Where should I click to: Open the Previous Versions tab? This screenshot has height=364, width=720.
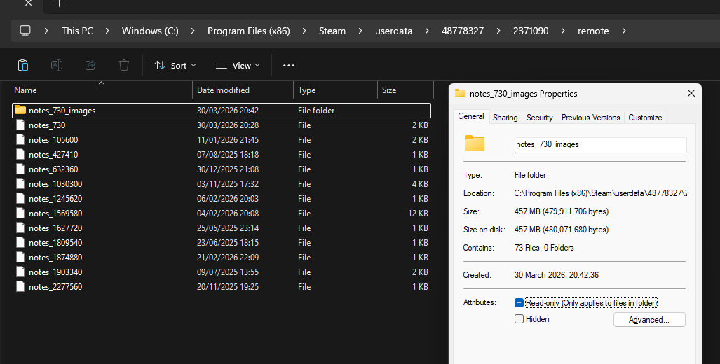[x=590, y=118]
